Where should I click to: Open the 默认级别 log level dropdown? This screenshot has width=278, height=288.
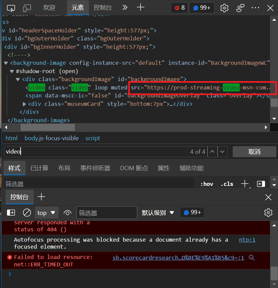(x=158, y=213)
